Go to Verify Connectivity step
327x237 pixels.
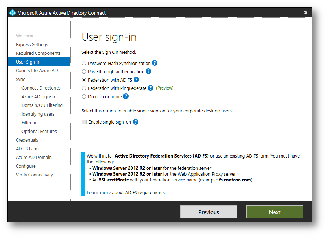pos(34,175)
